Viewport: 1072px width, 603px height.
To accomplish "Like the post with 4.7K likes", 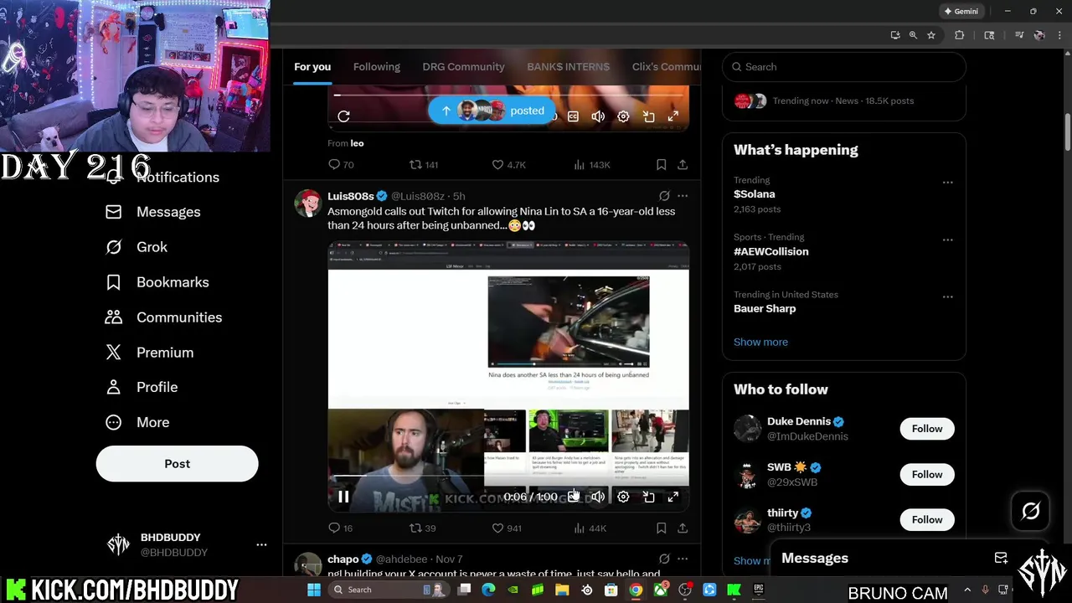I will click(x=508, y=165).
